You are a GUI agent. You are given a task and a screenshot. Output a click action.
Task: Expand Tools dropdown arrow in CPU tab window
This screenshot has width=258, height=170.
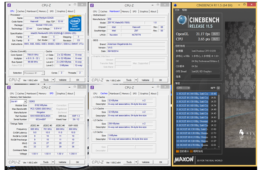pos(53,80)
